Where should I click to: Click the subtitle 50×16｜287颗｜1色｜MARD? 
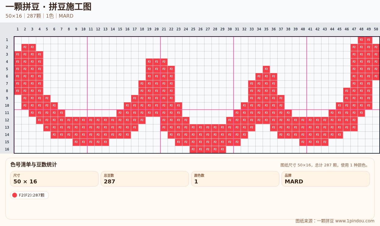coord(39,16)
